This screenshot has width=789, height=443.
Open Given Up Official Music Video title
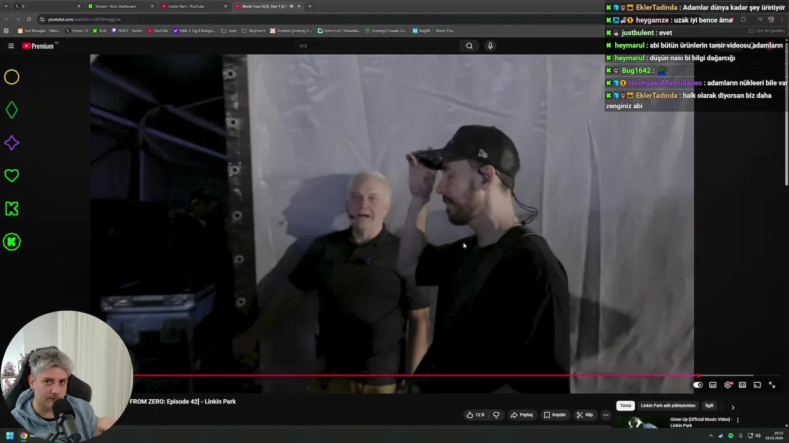701,422
